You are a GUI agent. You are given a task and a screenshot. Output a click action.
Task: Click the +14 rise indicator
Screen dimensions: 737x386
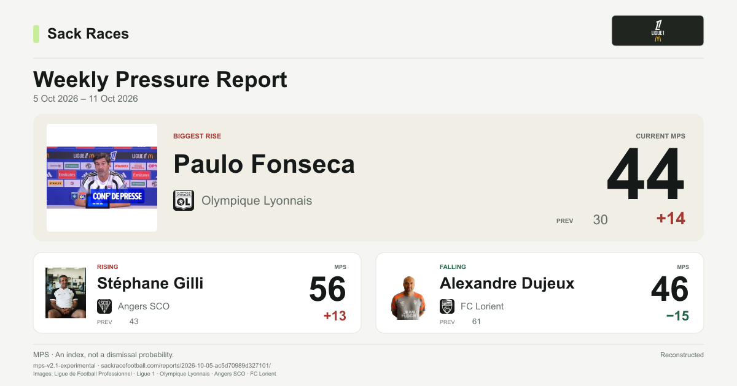point(671,219)
